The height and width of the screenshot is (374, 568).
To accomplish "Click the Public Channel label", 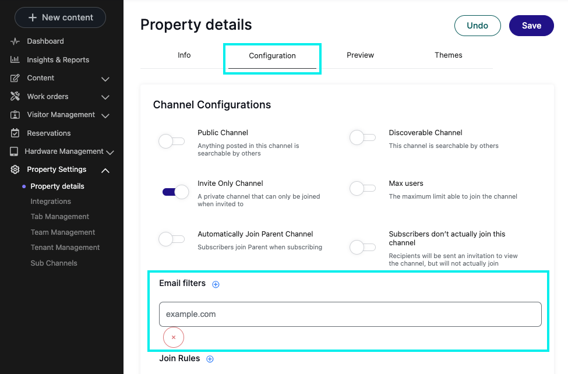I will [223, 133].
